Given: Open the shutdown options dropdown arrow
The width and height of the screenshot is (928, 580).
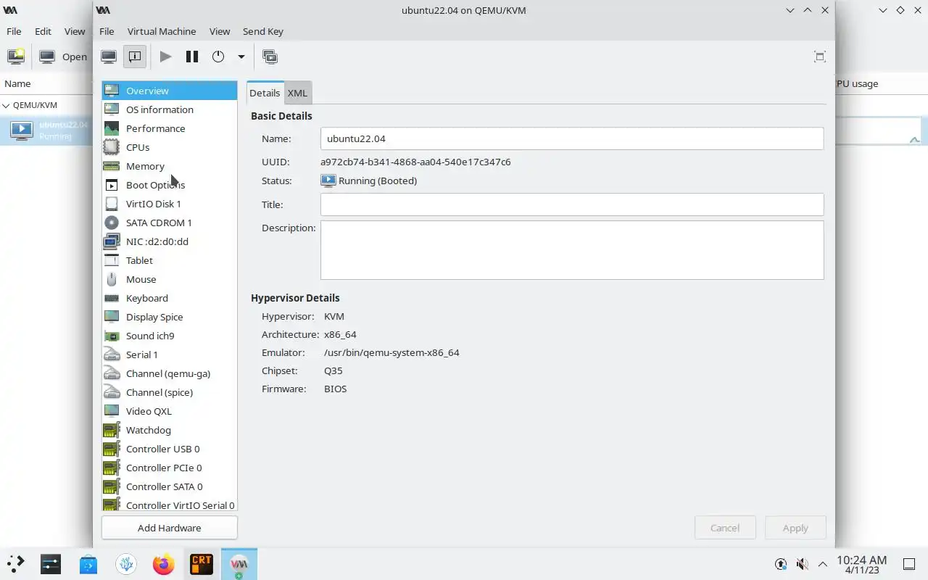Looking at the screenshot, I should click(x=241, y=57).
